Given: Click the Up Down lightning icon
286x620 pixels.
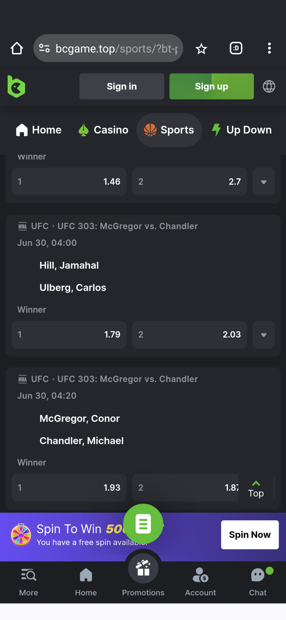Looking at the screenshot, I should (216, 130).
